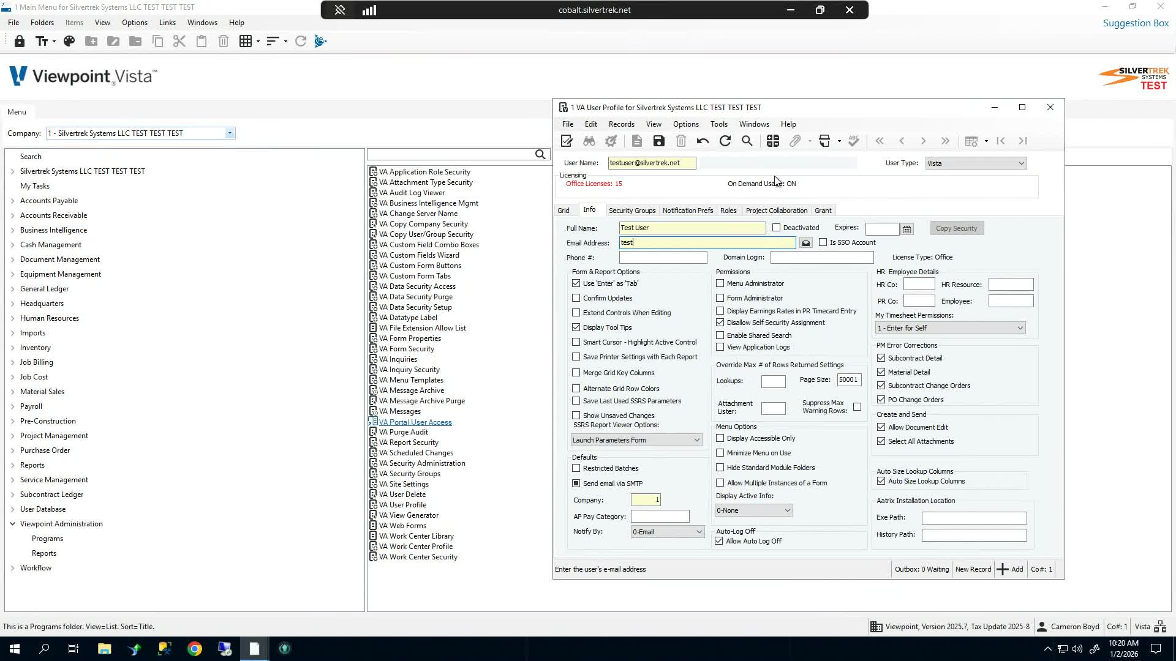Click the save floppy disk icon
The width and height of the screenshot is (1176, 661).
pyautogui.click(x=659, y=141)
